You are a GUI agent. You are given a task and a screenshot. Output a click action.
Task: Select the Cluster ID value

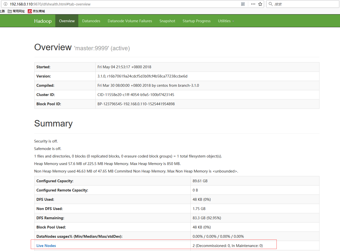point(136,95)
